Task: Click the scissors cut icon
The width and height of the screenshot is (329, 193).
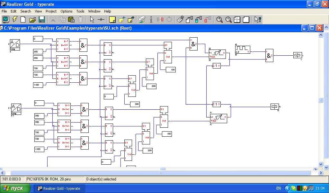Action: [53, 20]
